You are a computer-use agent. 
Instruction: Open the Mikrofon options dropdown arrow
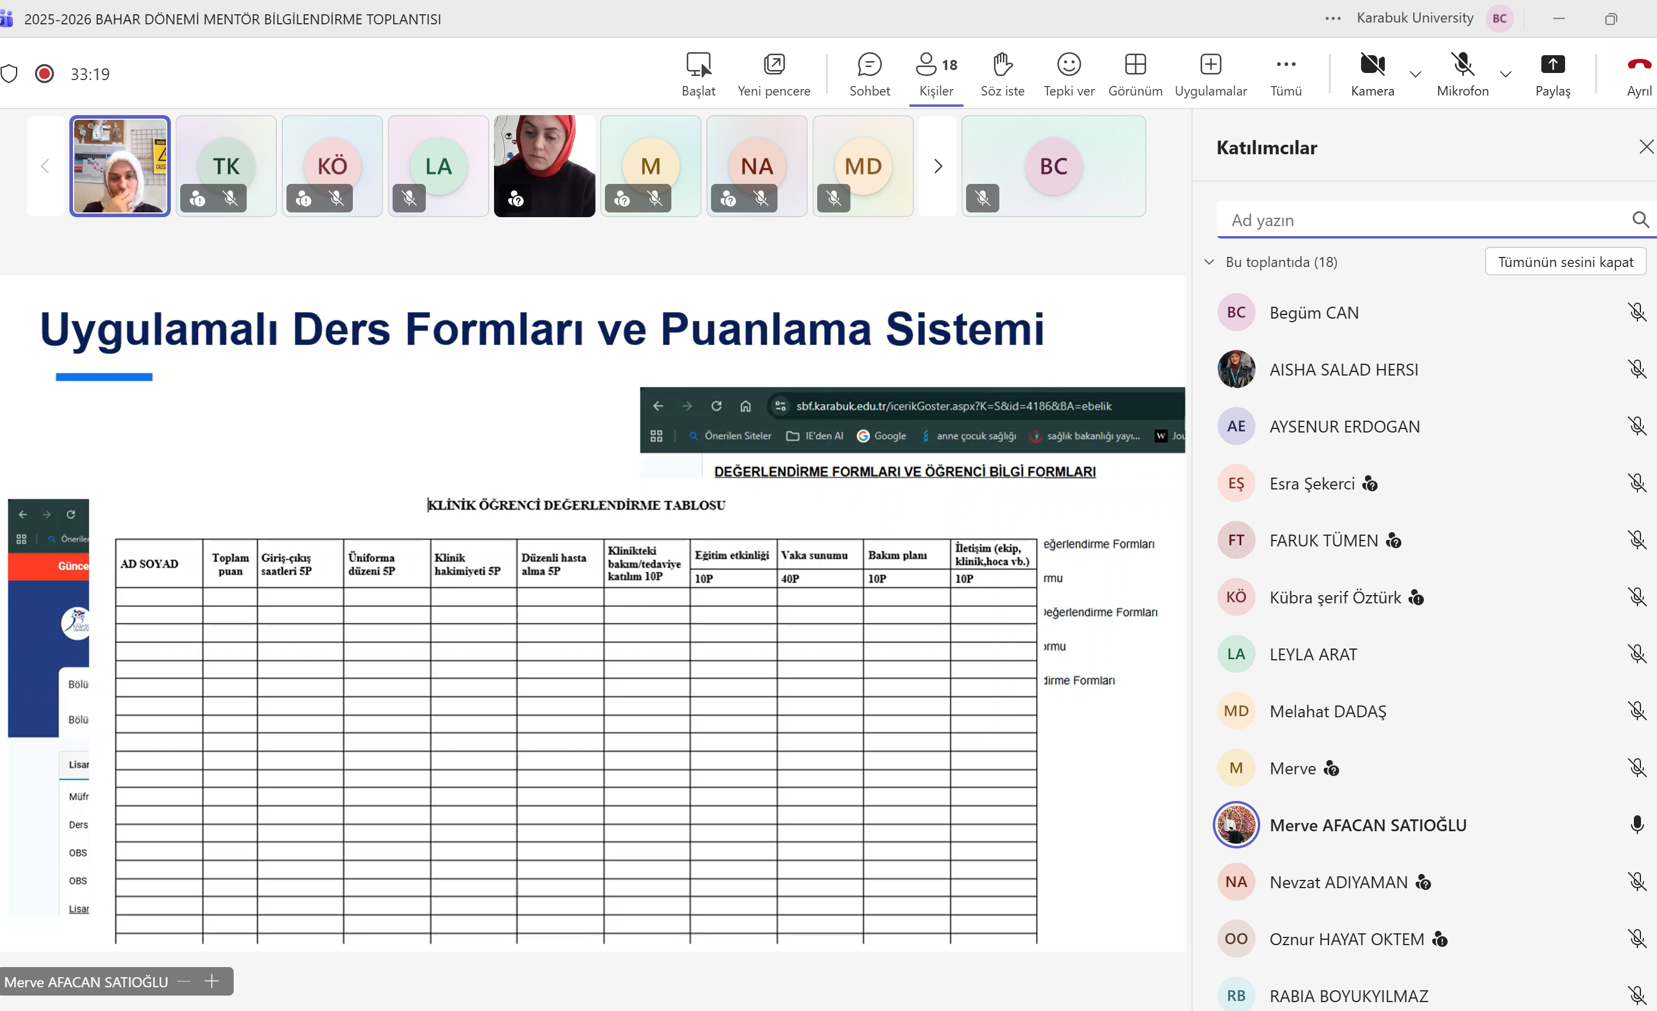pos(1505,74)
